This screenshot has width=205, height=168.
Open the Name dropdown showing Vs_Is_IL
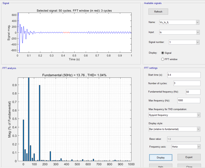pos(179,22)
